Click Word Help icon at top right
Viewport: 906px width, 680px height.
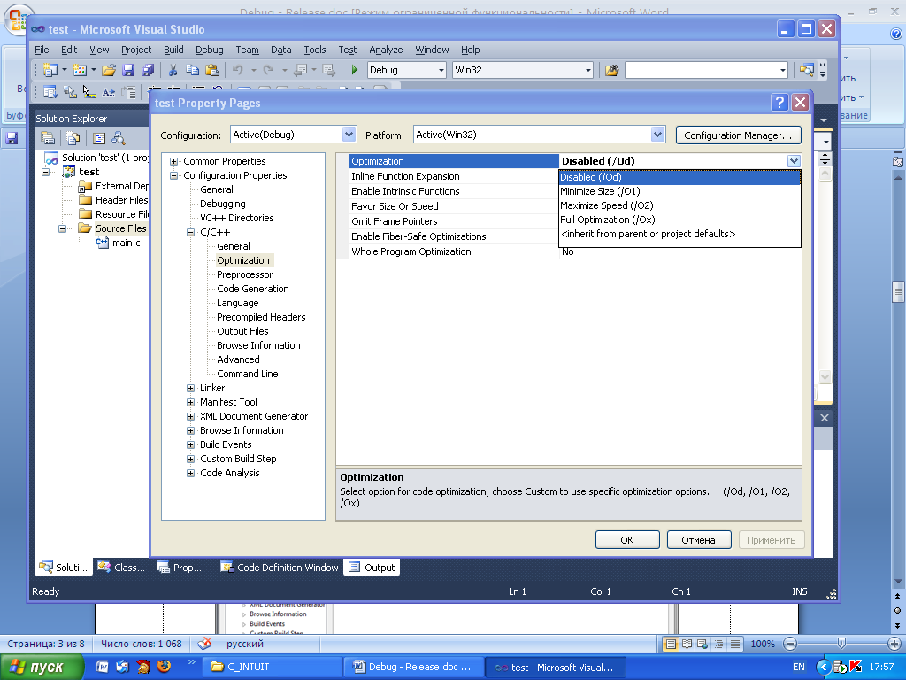pyautogui.click(x=896, y=35)
